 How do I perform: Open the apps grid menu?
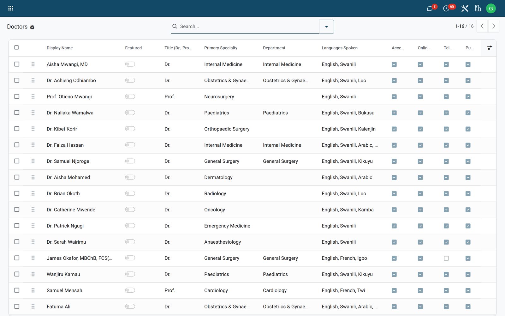tap(10, 8)
